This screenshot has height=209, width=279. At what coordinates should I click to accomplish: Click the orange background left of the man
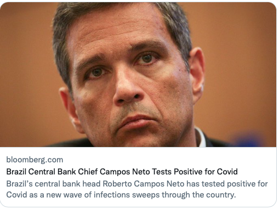[x=27, y=73]
